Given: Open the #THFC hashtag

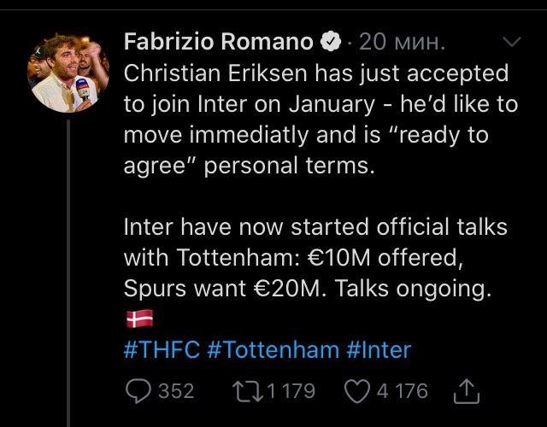Looking at the screenshot, I should pyautogui.click(x=162, y=349).
